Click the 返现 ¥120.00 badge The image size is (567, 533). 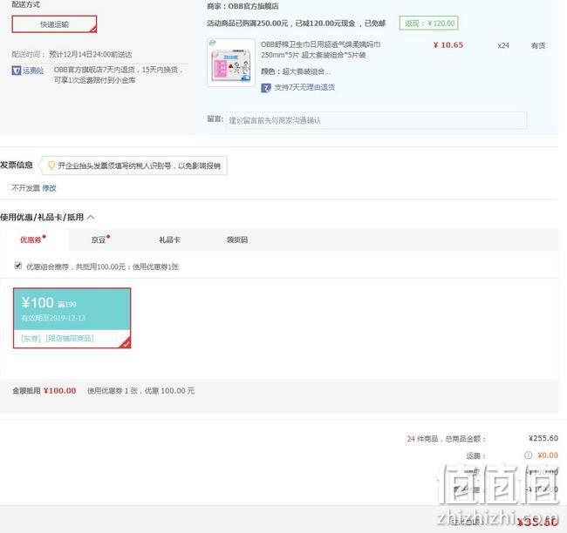(429, 24)
